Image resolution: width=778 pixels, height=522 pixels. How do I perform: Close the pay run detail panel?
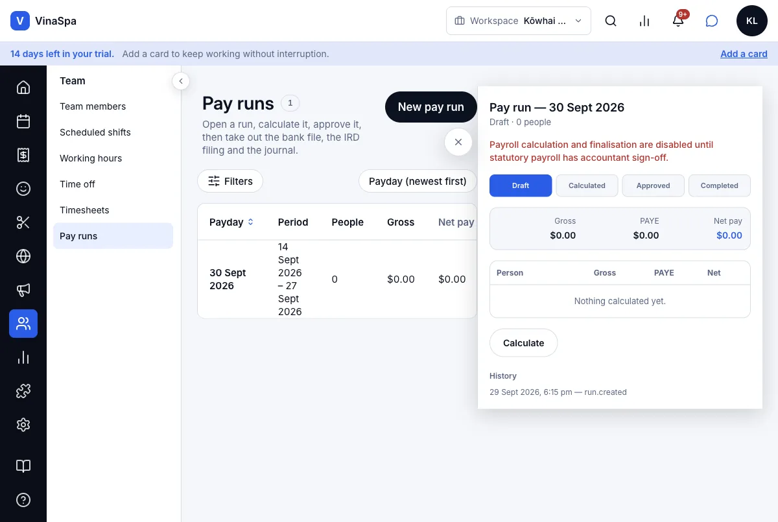pos(458,142)
